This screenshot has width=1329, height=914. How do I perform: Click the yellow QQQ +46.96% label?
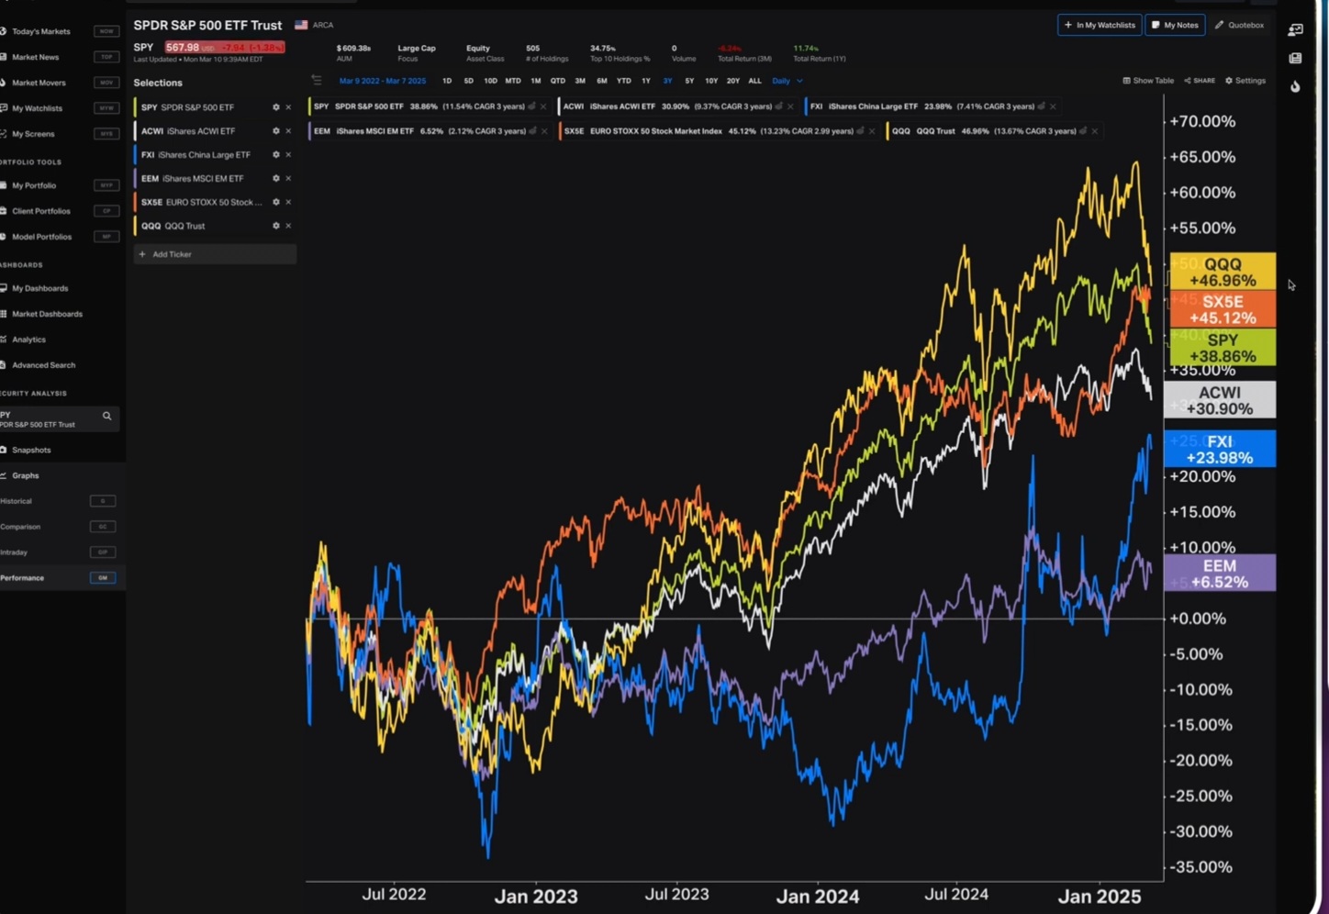pyautogui.click(x=1222, y=272)
